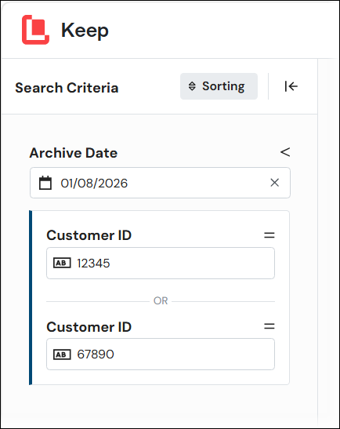The width and height of the screenshot is (340, 429).
Task: Open the Archive Date calendar picker
Action: pos(45,183)
